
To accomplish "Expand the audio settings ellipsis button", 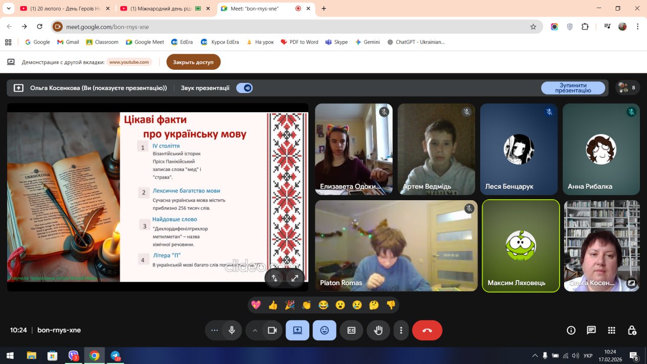I will 214,330.
